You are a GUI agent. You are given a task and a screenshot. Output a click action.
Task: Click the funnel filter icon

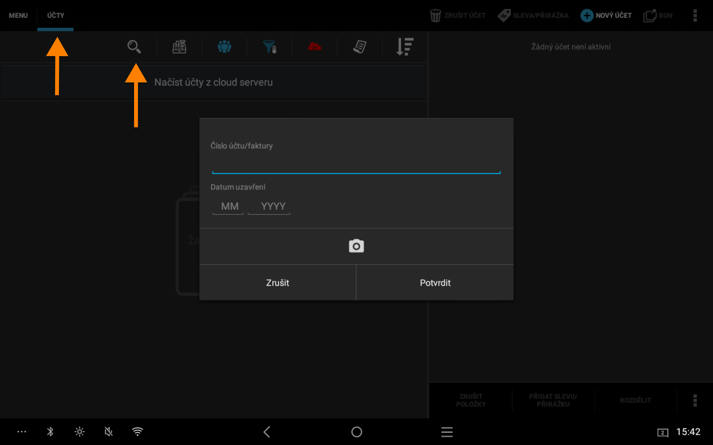tap(269, 47)
